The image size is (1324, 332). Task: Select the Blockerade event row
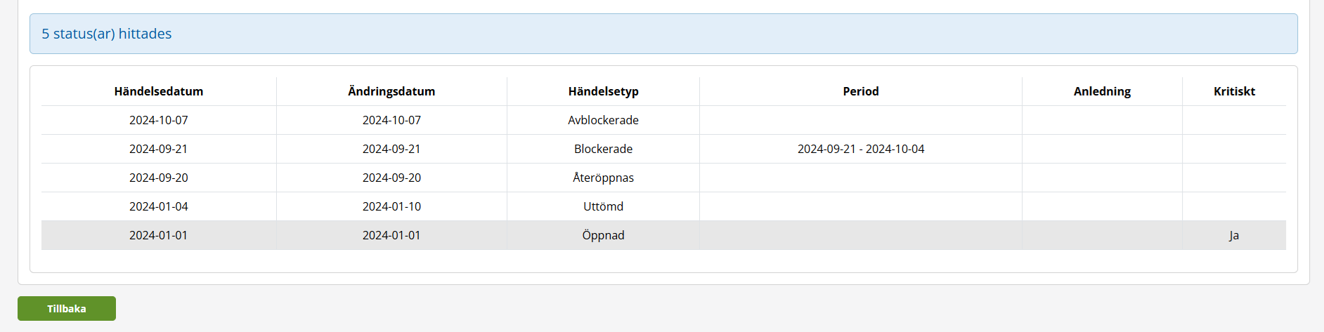tap(603, 149)
